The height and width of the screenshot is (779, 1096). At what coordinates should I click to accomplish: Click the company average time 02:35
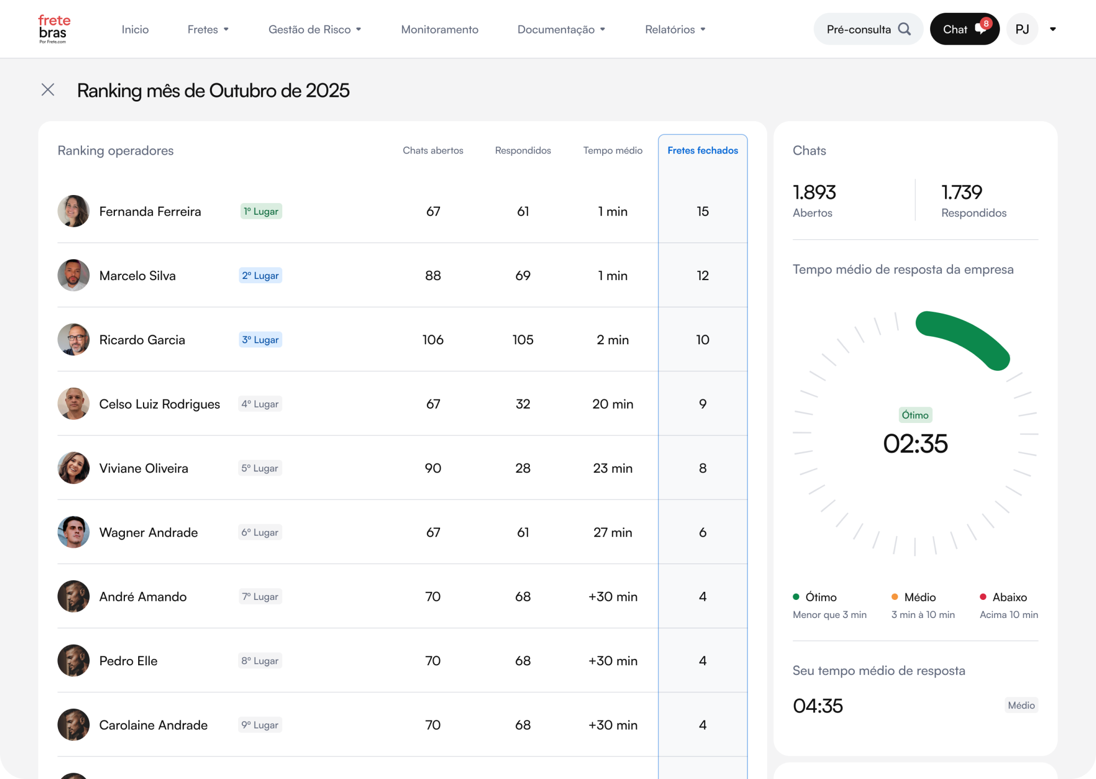(915, 444)
